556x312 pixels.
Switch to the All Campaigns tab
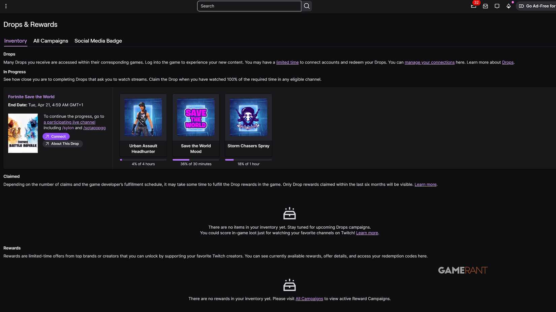click(51, 41)
